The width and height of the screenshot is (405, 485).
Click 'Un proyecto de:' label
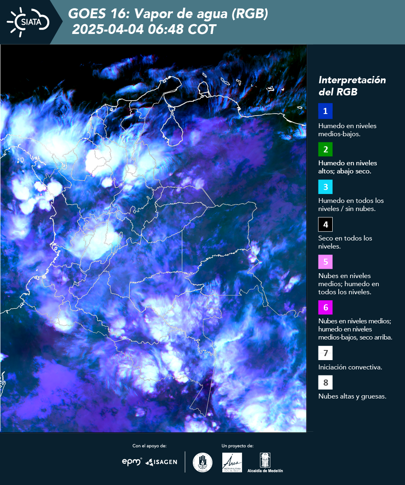[238, 446]
